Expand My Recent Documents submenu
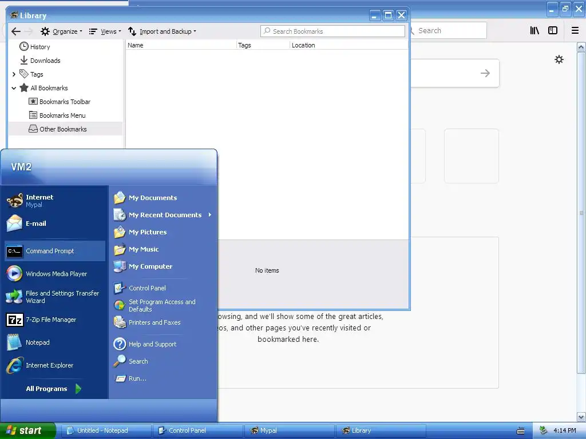586x439 pixels. coord(163,215)
